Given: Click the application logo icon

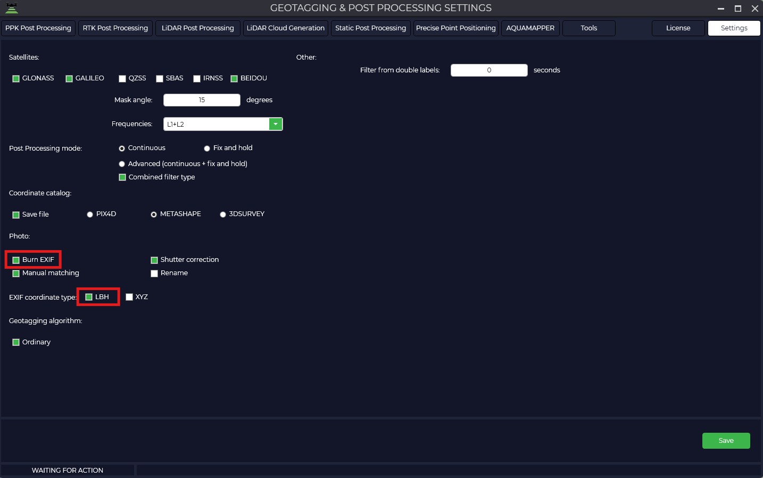Looking at the screenshot, I should pos(11,8).
